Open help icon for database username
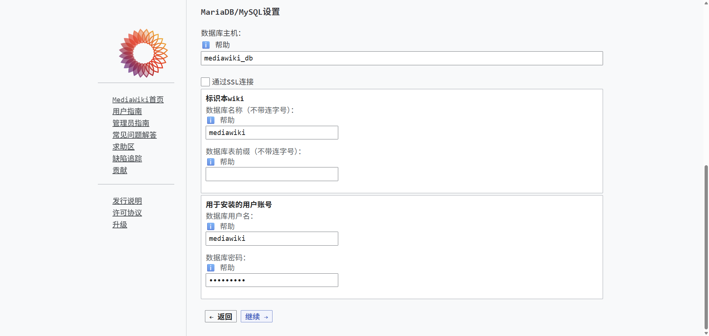The height and width of the screenshot is (336, 709). pos(211,226)
